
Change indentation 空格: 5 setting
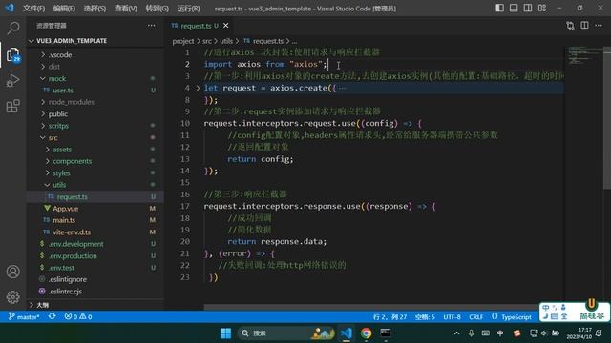point(425,317)
